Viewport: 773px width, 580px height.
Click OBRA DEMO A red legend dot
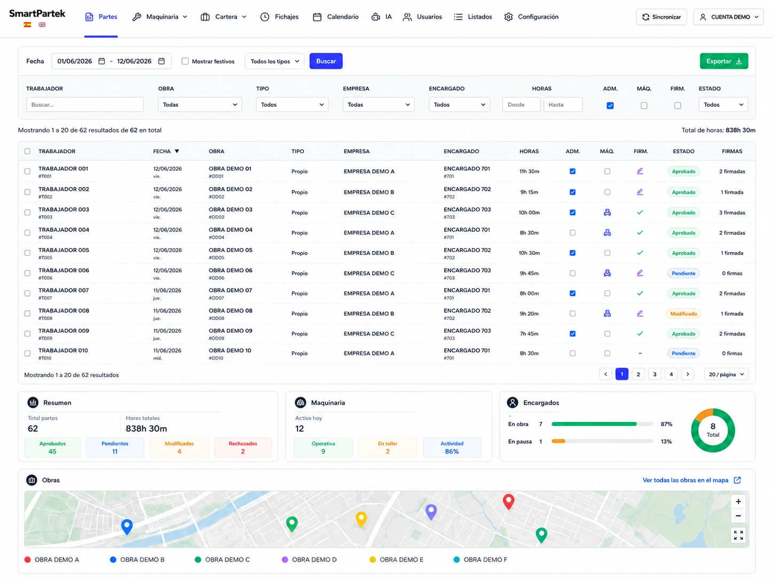28,560
